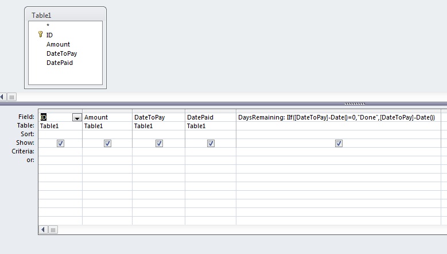Click the primary key icon next to ID
Screen dimensions: 447x254
(x=40, y=34)
